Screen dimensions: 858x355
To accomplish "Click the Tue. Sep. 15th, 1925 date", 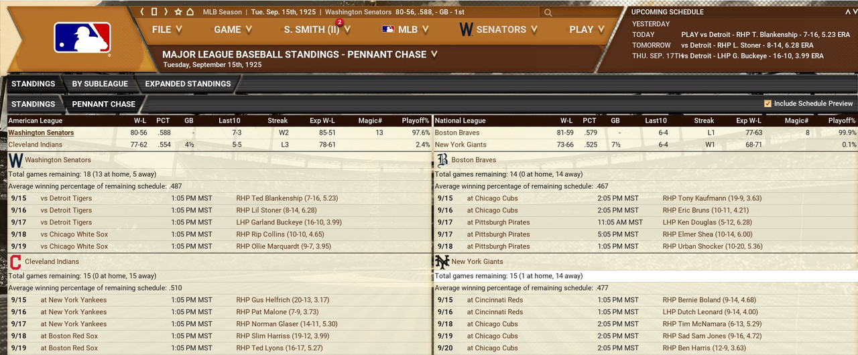I will [x=284, y=12].
